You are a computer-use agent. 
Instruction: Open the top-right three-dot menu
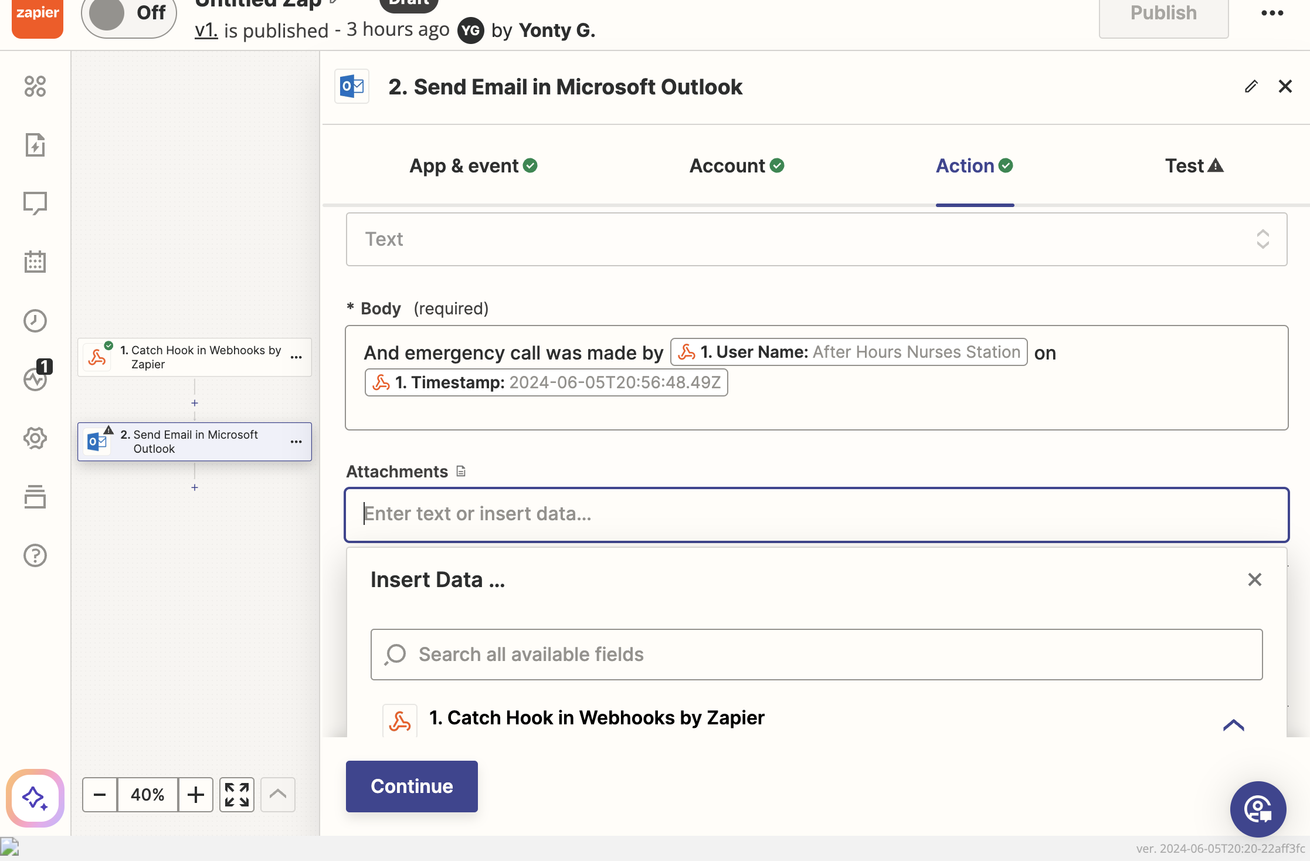pos(1272,13)
